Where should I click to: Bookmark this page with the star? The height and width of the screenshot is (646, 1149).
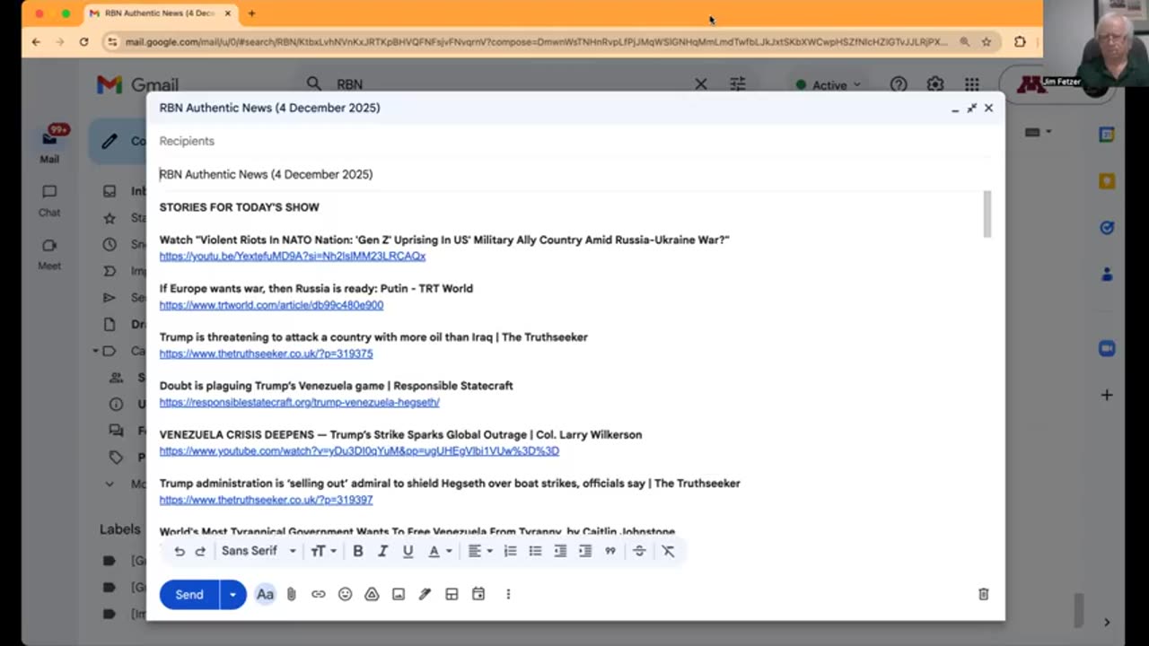[987, 41]
